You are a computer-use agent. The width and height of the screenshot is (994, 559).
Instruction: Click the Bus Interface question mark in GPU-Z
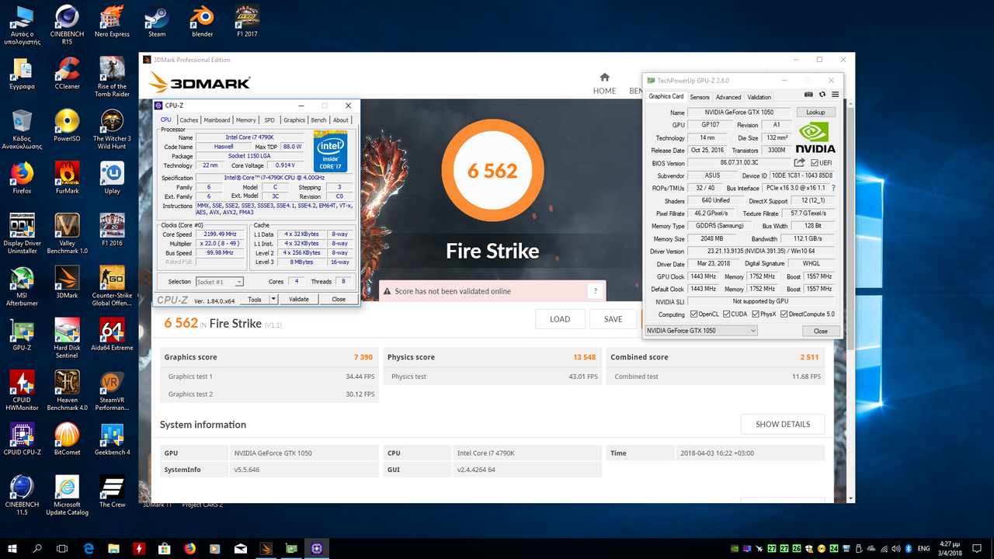click(x=833, y=188)
